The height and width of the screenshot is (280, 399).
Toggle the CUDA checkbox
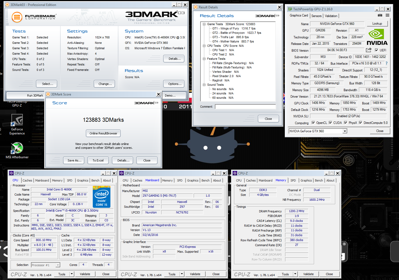(330, 123)
